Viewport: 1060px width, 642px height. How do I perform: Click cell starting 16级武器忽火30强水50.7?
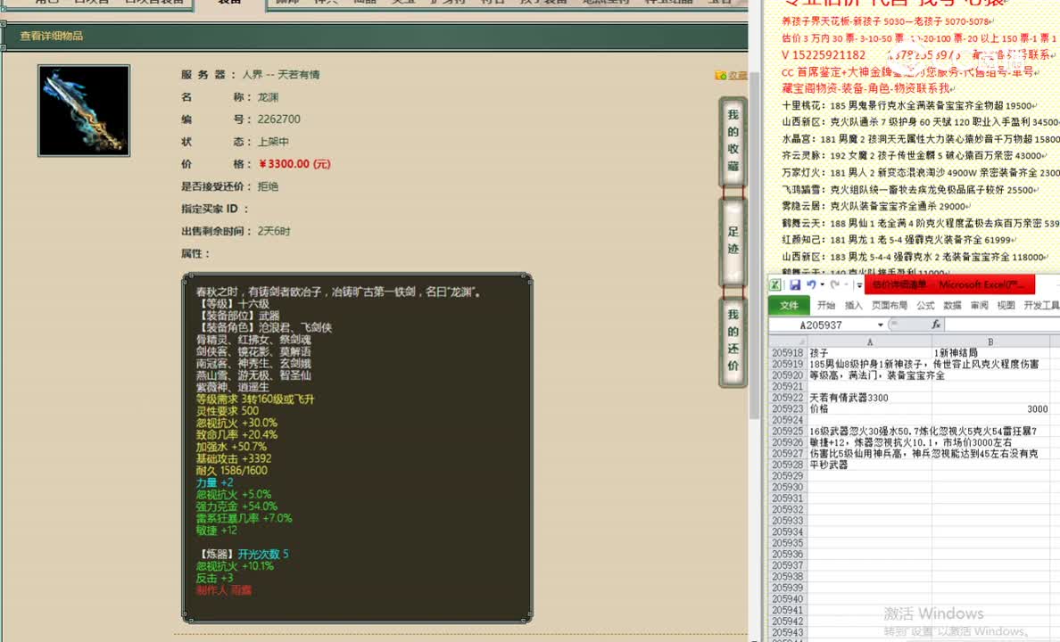point(869,432)
